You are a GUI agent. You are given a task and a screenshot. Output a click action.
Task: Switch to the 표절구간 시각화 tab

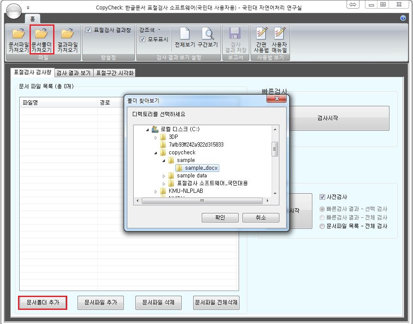coord(114,73)
